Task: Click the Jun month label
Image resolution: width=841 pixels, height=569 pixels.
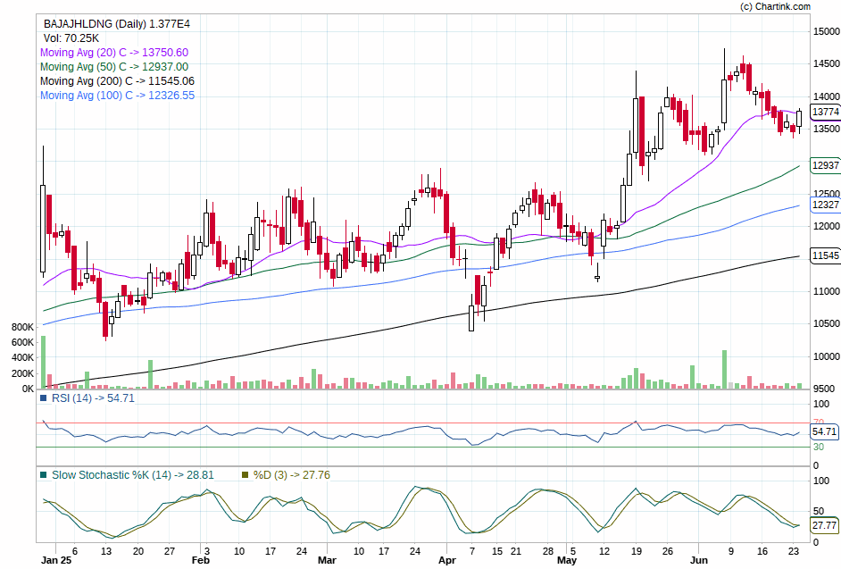Action: point(699,560)
